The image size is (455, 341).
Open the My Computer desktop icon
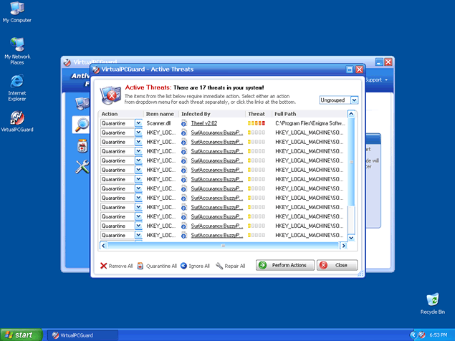pos(16,10)
